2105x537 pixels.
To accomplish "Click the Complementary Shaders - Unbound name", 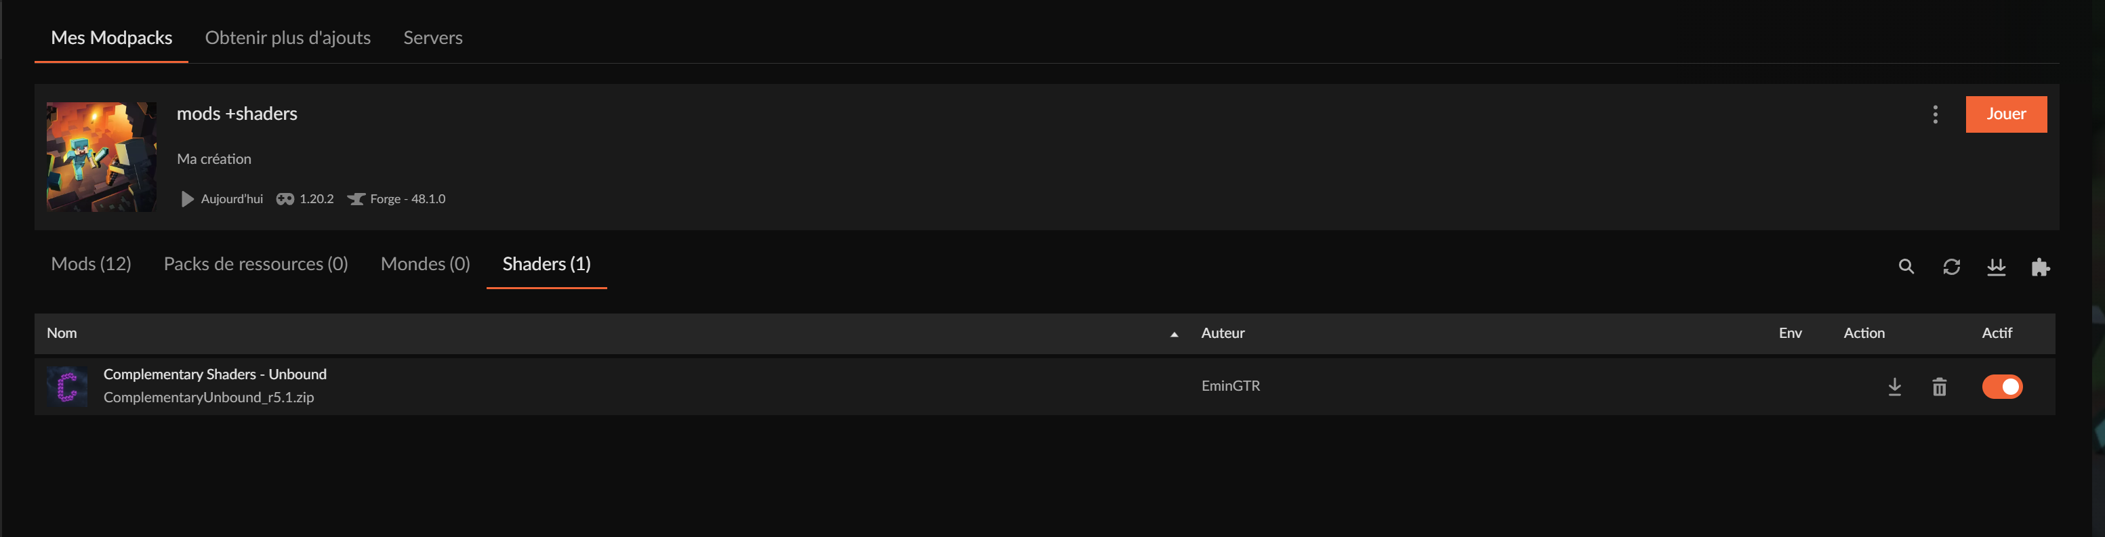I will coord(215,374).
